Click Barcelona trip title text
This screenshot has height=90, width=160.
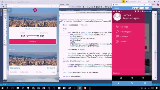(x=15, y=68)
